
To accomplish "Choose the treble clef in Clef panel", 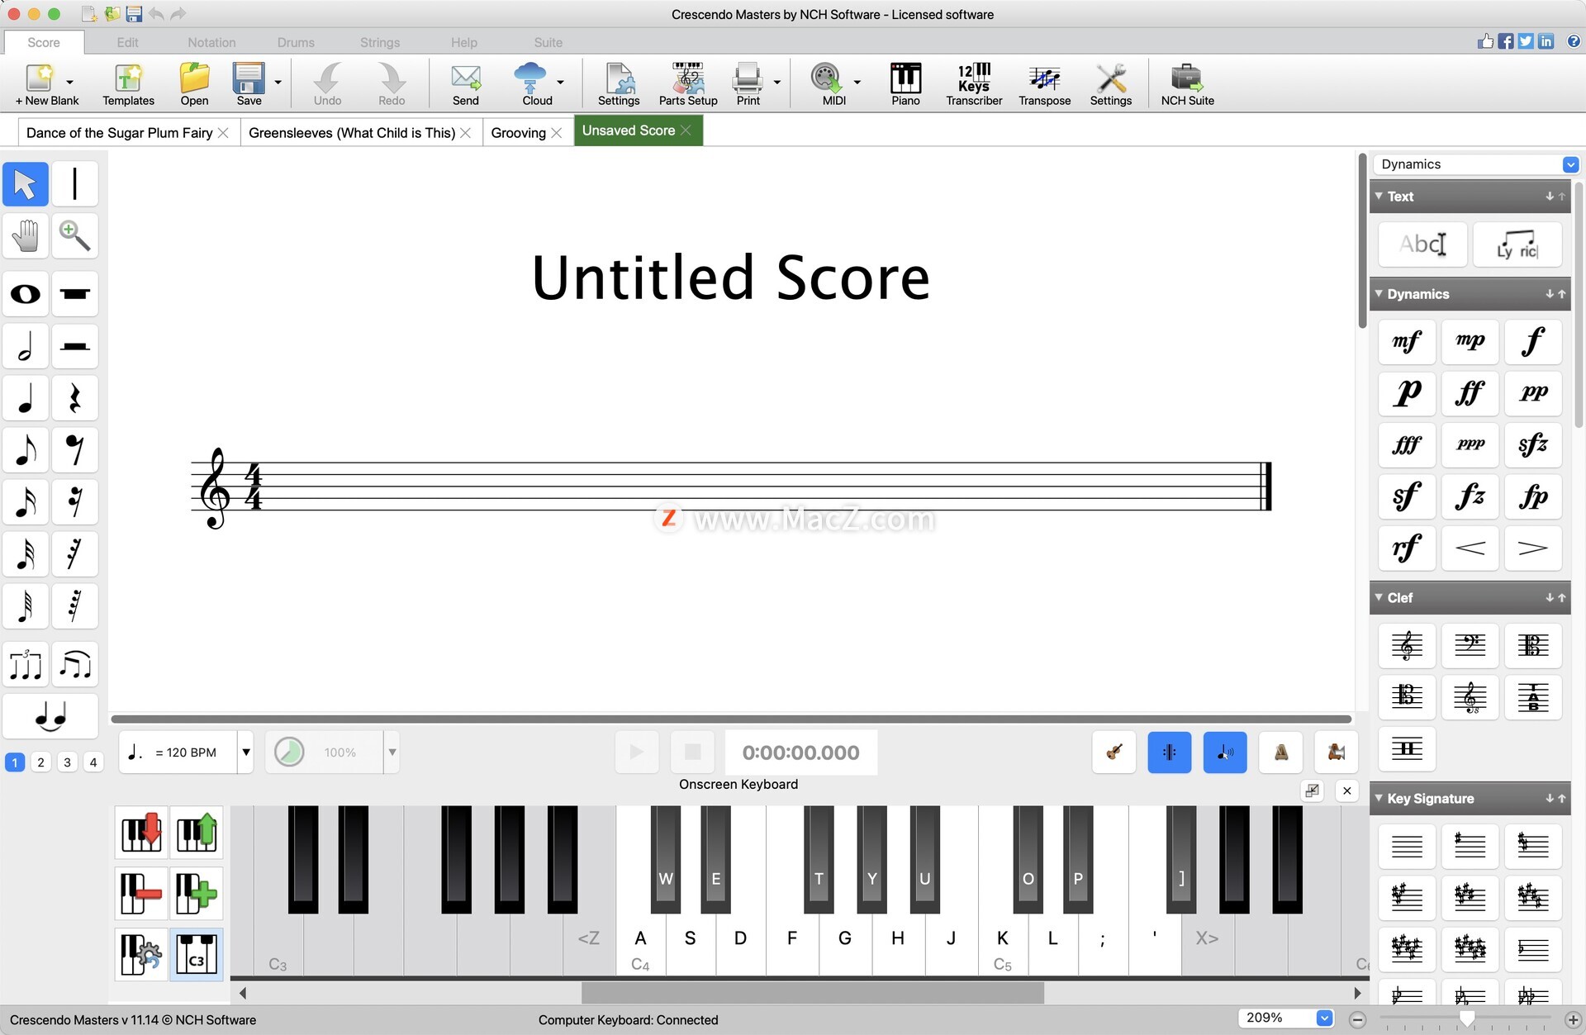I will [1407, 645].
